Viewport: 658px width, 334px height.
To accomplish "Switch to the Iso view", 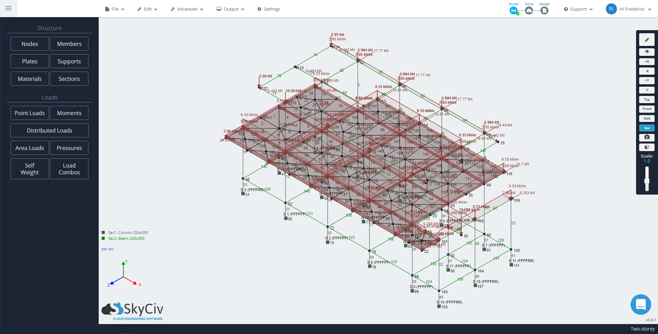I will [647, 128].
